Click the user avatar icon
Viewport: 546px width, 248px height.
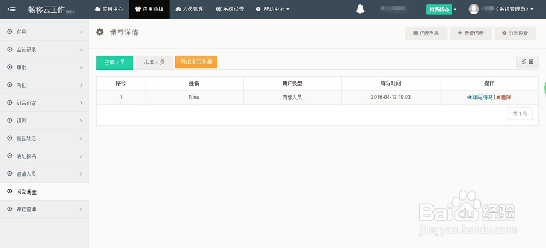(473, 9)
